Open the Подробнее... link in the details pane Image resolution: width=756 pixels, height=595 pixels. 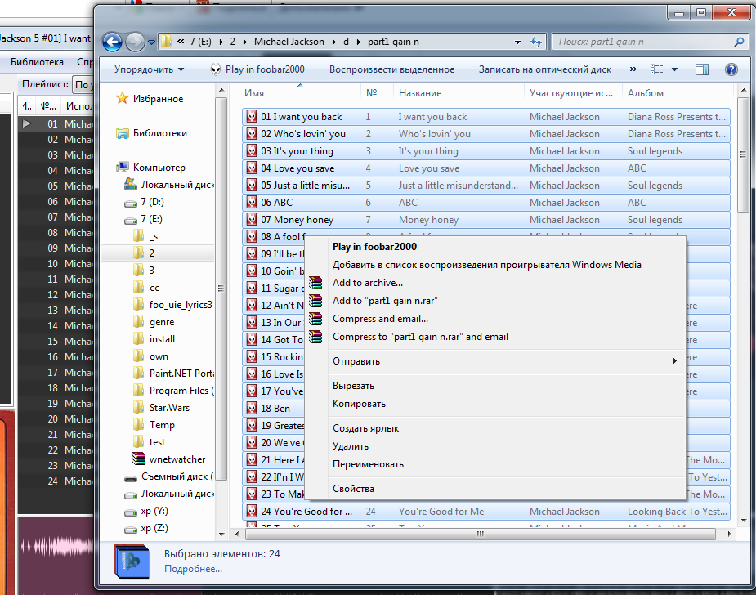[x=193, y=569]
